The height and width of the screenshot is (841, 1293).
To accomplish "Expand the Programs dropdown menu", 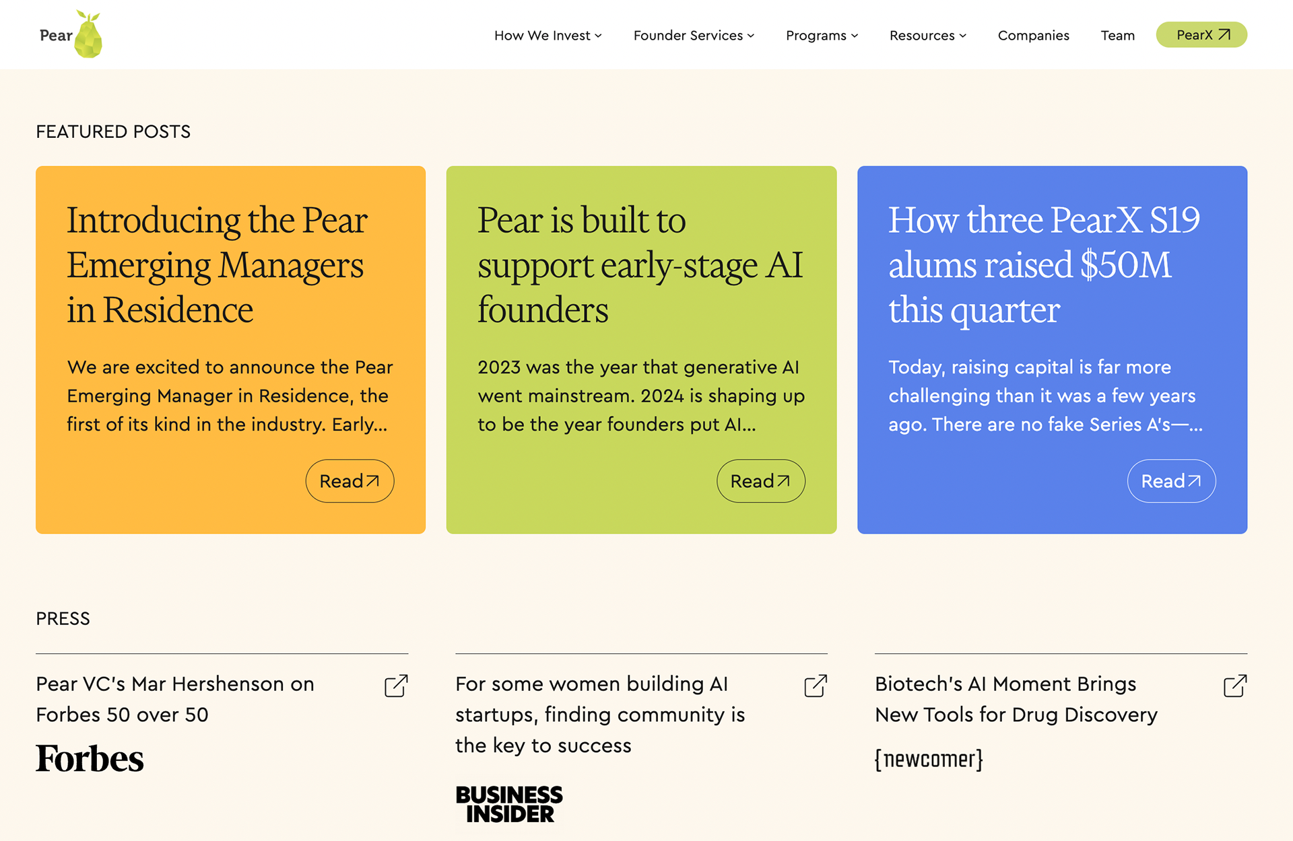I will click(822, 35).
